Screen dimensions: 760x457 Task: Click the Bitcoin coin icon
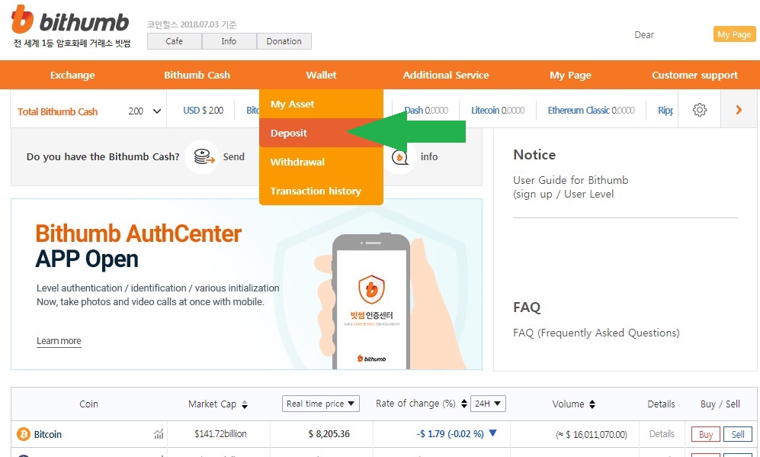(24, 433)
